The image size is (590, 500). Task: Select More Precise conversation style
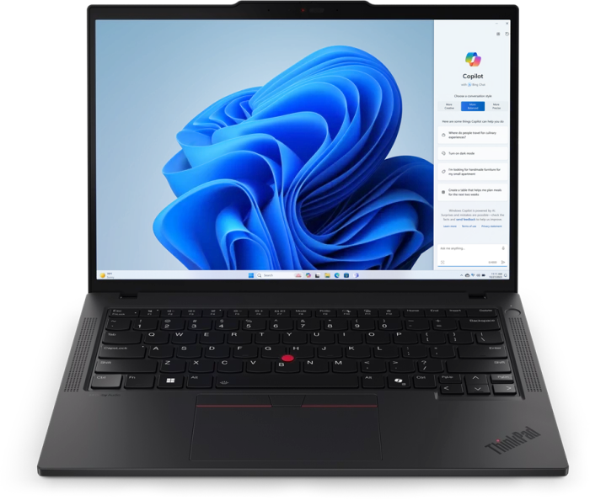tap(496, 106)
